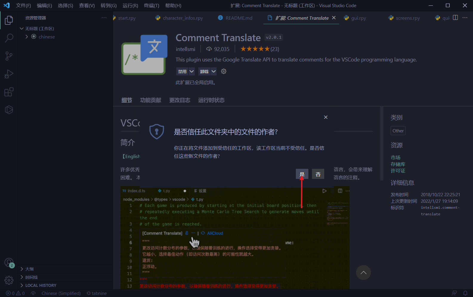This screenshot has width=473, height=297.
Task: Click tabnine status bar item
Action: tap(97, 293)
